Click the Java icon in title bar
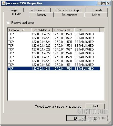 (x=4, y=3)
